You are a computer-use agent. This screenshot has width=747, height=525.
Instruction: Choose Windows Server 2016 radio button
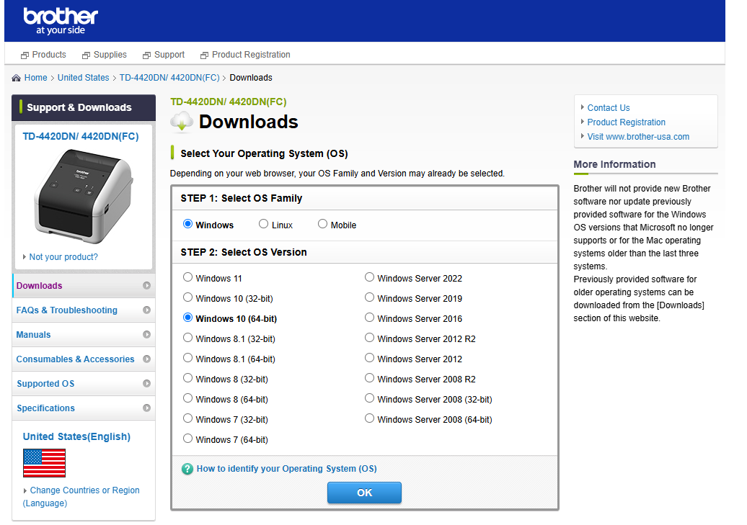pyautogui.click(x=369, y=318)
